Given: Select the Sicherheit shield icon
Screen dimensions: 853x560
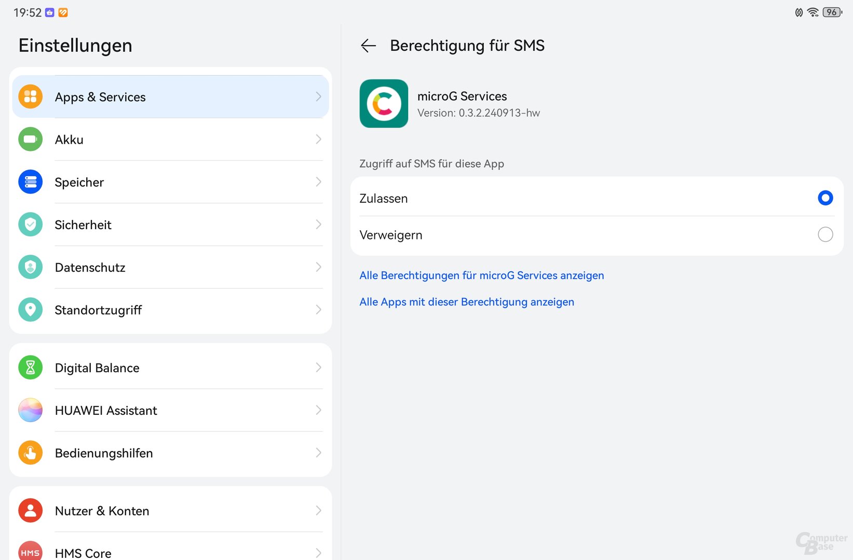Looking at the screenshot, I should point(31,224).
